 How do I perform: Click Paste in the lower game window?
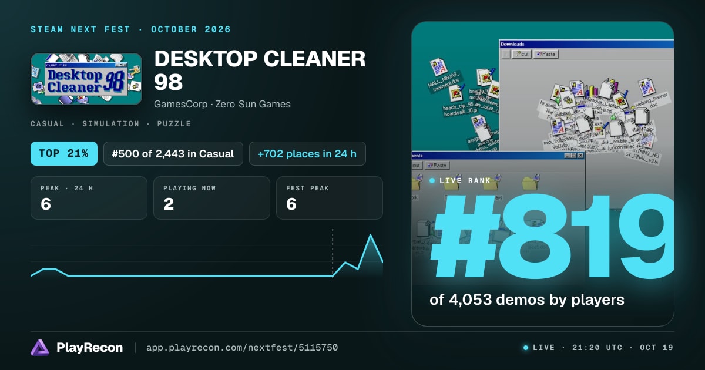click(437, 165)
